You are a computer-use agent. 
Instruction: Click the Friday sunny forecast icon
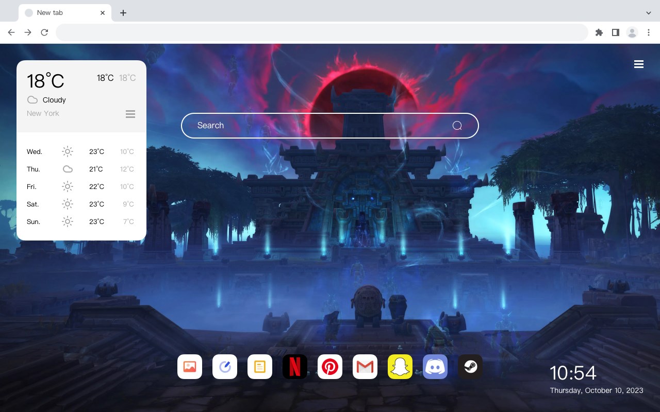(x=68, y=186)
